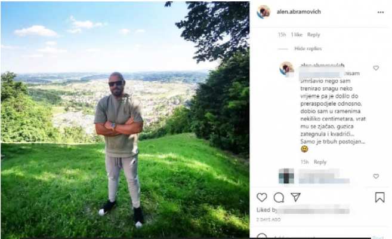Open the reply author's avatar
The image size is (392, 239).
coord(286,68)
